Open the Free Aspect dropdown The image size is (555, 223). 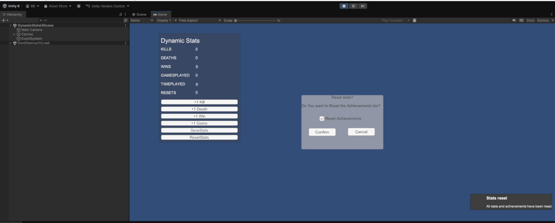[200, 20]
